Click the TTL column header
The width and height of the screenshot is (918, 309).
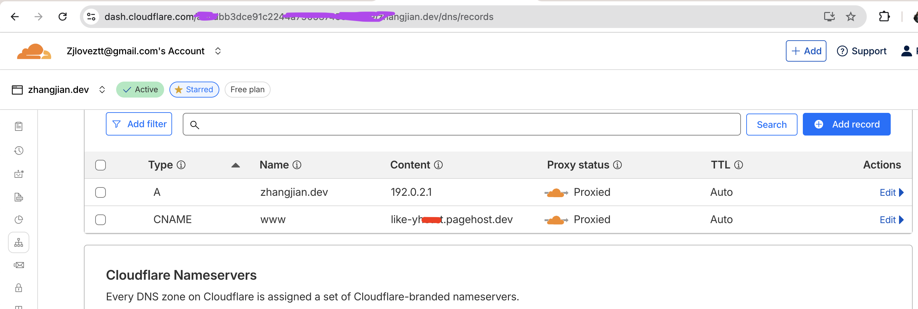[x=721, y=165]
